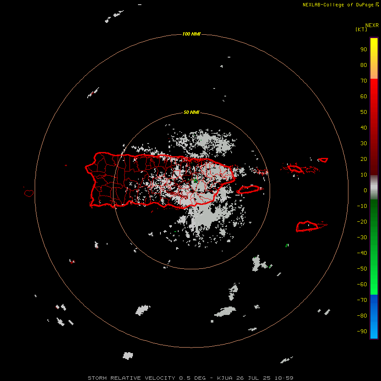Click the -10 value on the velocity scale
381x381 pixels.
click(362, 206)
